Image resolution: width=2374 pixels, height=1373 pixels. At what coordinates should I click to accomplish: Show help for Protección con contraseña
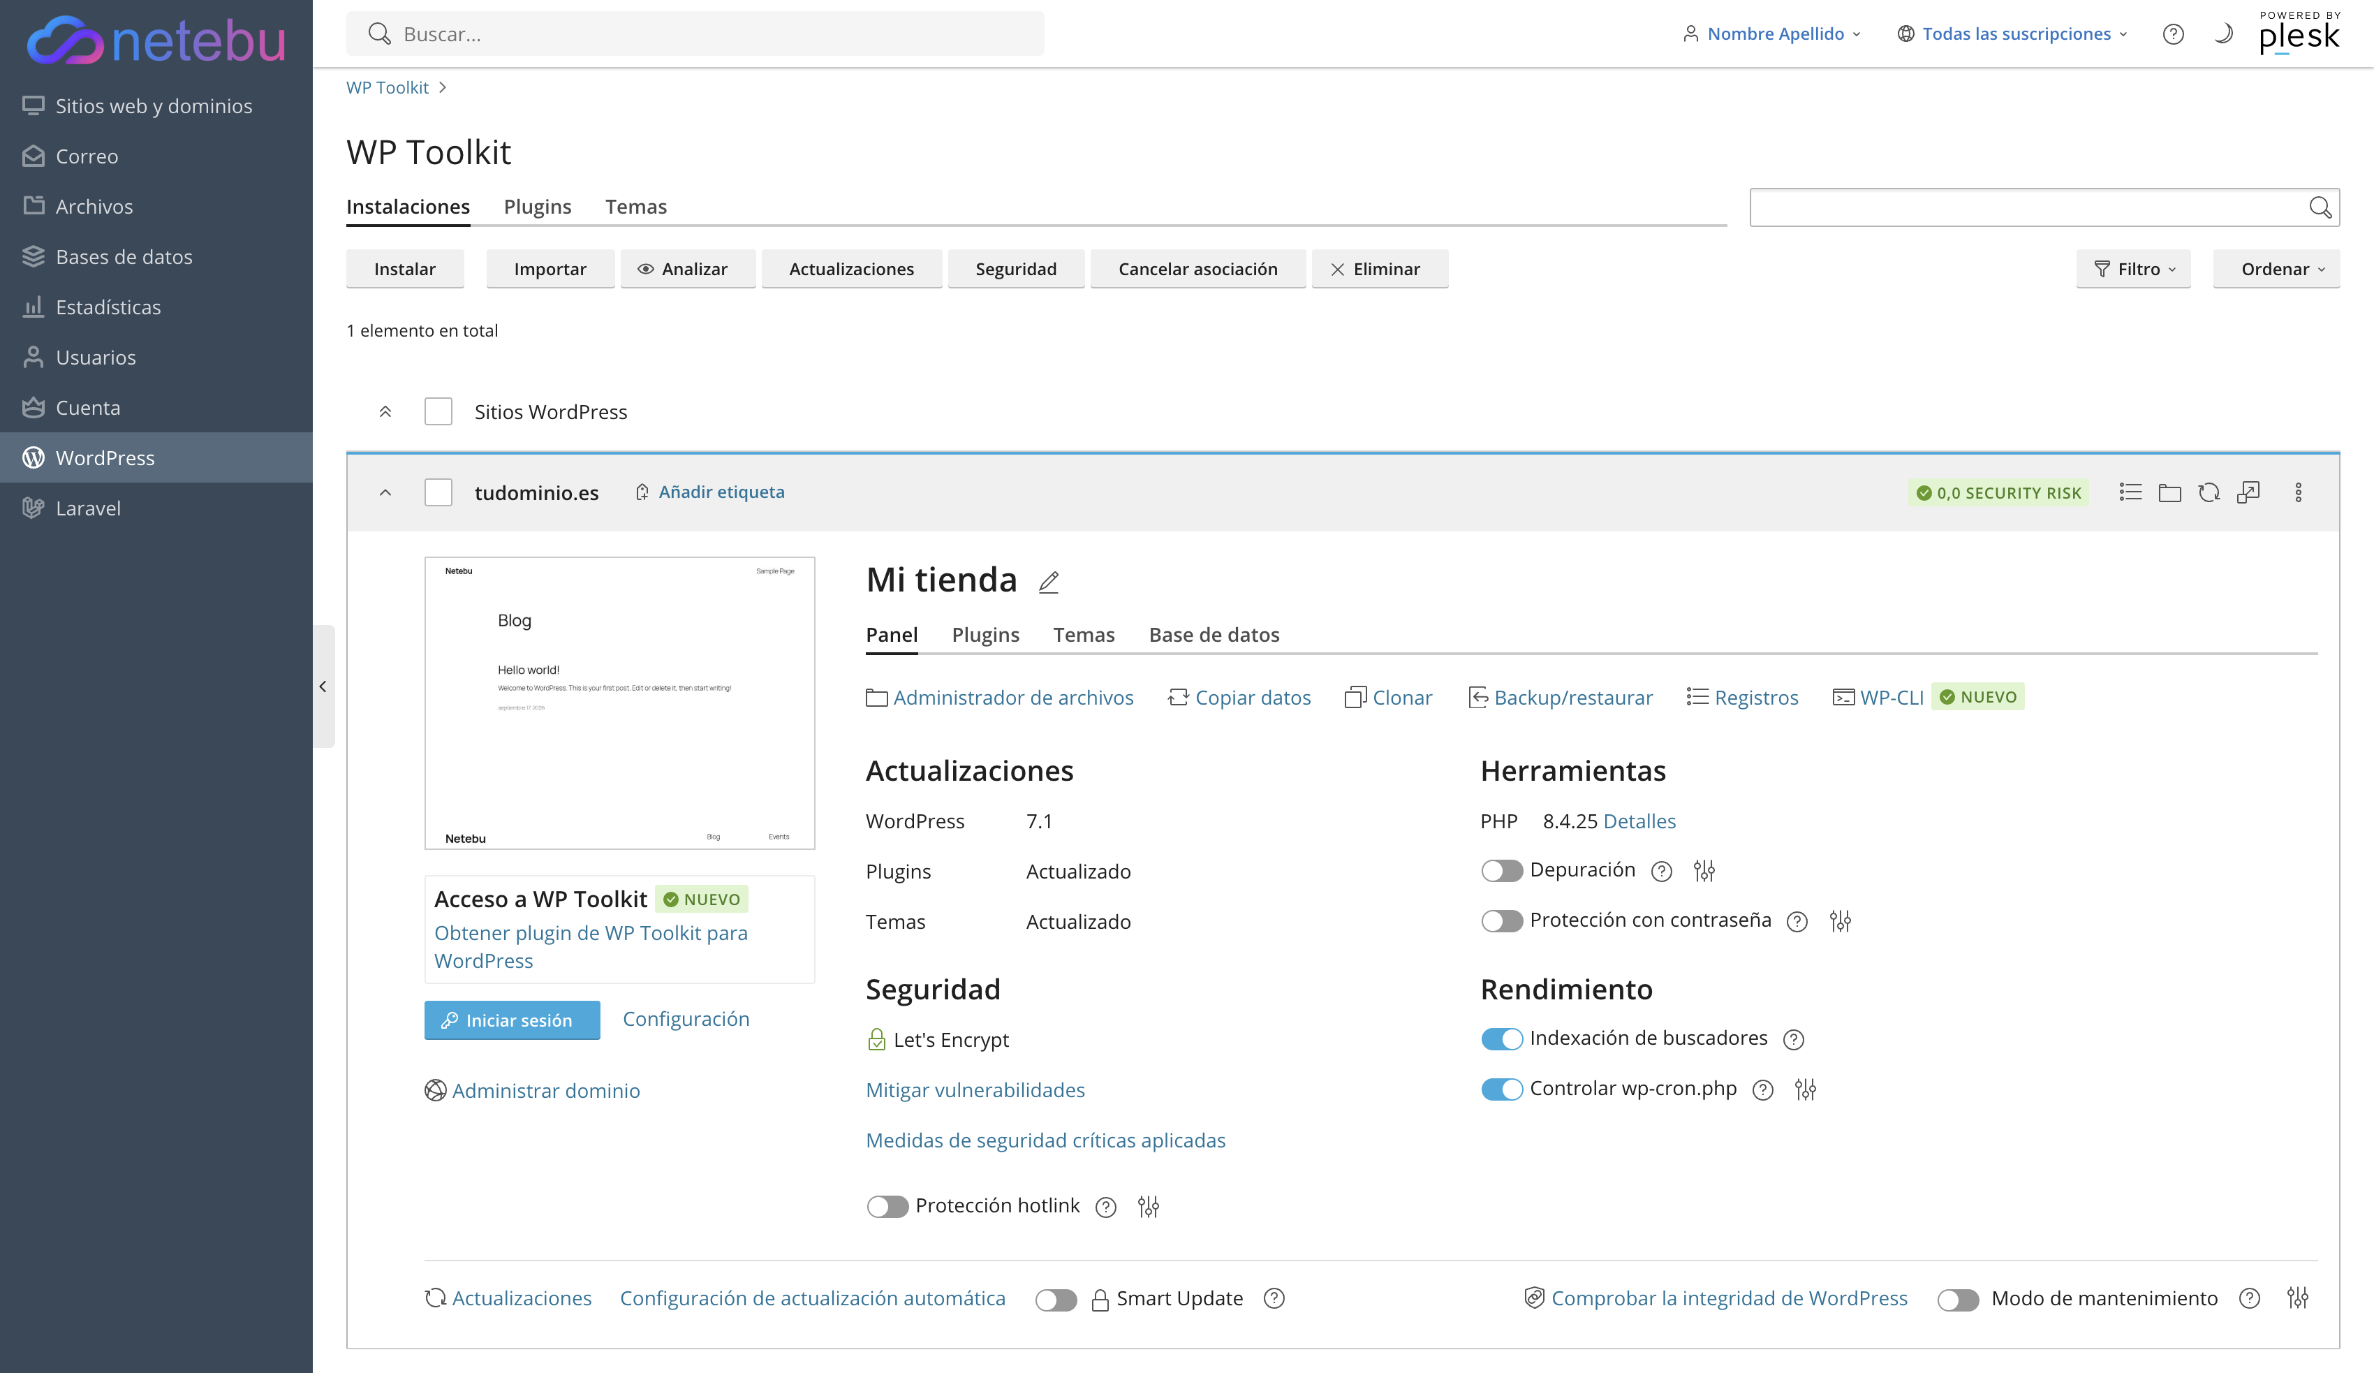1797,920
